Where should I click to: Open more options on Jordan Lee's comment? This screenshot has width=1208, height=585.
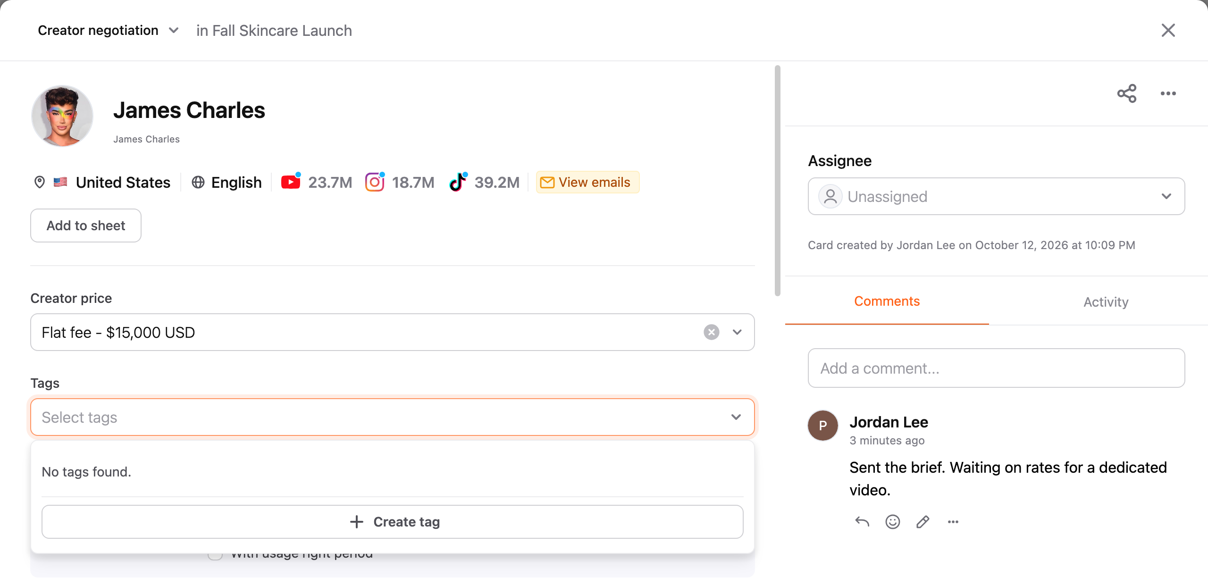coord(953,522)
